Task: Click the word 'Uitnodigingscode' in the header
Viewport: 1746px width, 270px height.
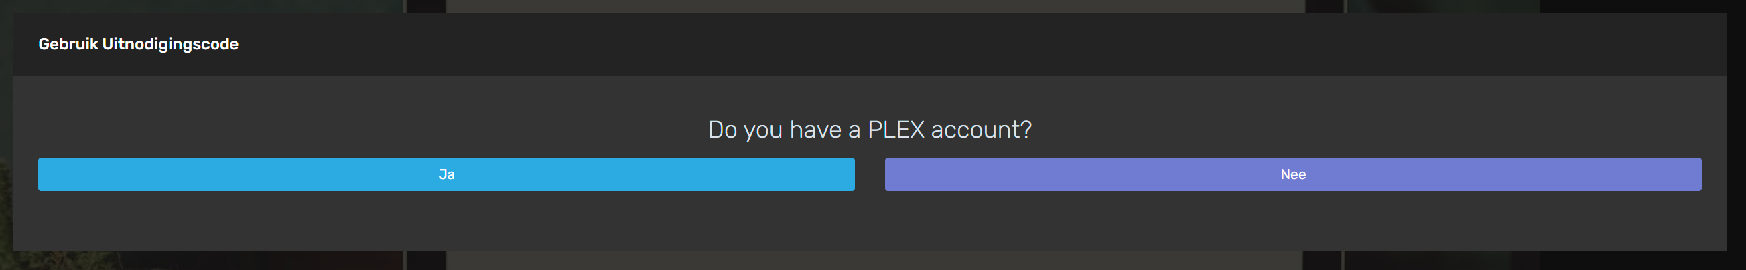Action: click(170, 45)
